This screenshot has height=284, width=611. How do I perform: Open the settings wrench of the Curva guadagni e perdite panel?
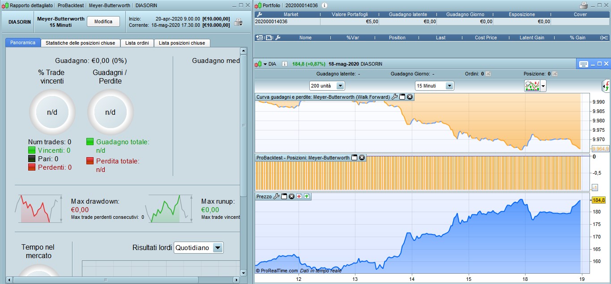pos(394,97)
